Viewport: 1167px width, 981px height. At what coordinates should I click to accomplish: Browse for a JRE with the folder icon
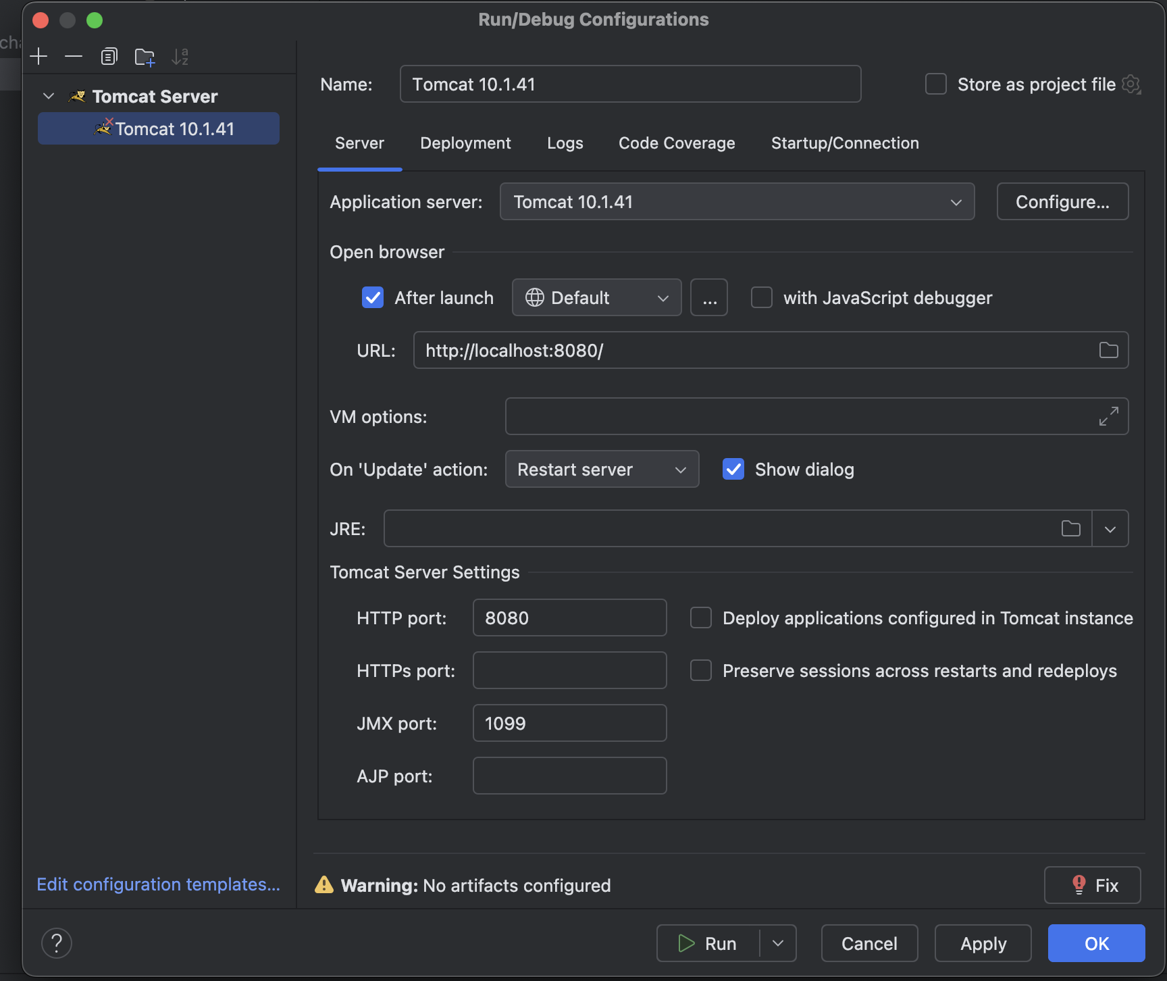click(x=1071, y=528)
